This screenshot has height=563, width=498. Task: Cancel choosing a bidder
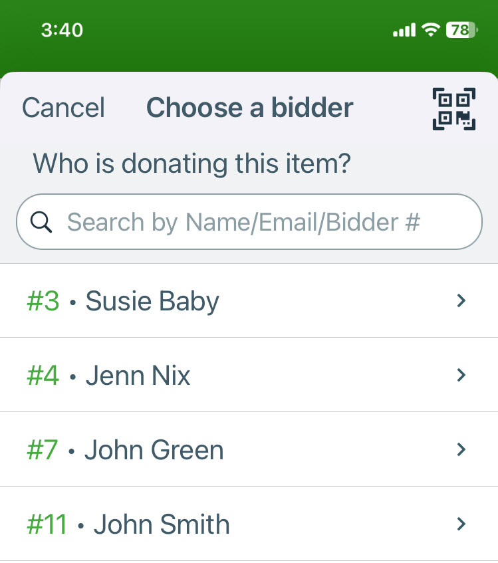(64, 108)
